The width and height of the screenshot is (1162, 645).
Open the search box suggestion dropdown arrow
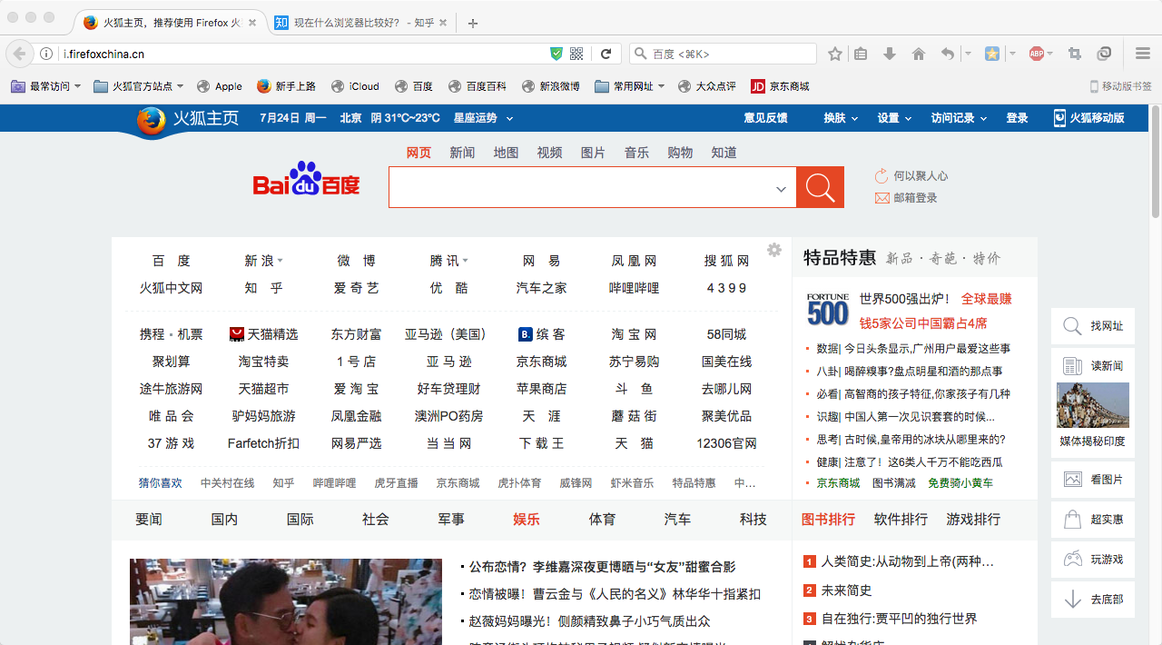click(781, 188)
